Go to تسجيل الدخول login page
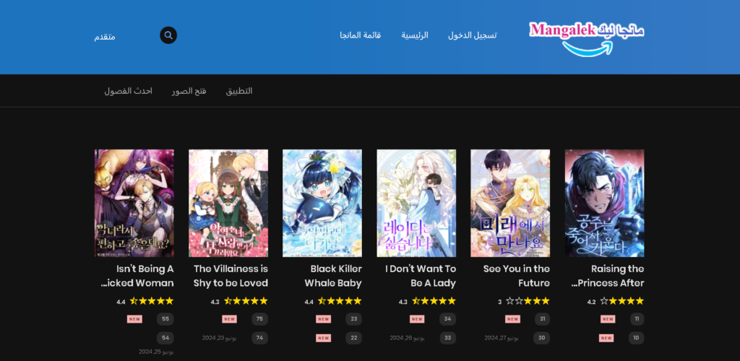The width and height of the screenshot is (740, 361). coord(473,35)
